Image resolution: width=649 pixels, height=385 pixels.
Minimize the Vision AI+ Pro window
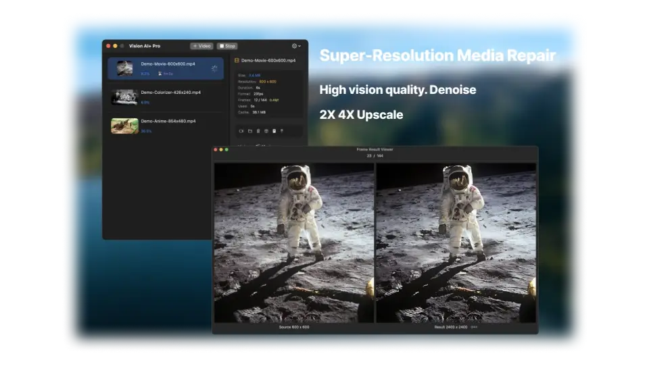(x=115, y=46)
